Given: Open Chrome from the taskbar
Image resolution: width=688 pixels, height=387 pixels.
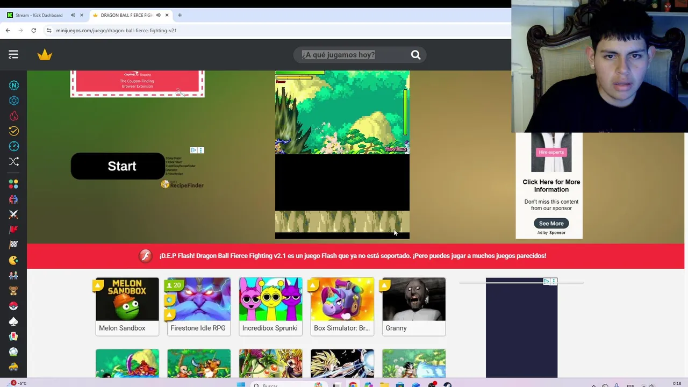Looking at the screenshot, I should pyautogui.click(x=353, y=384).
